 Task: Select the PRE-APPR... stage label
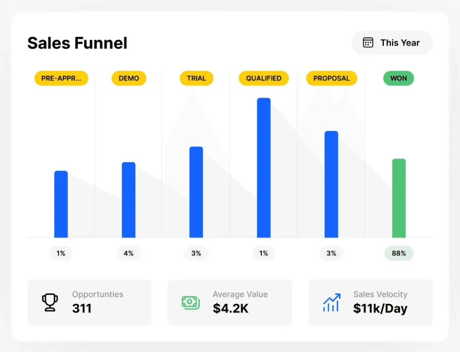(x=61, y=78)
